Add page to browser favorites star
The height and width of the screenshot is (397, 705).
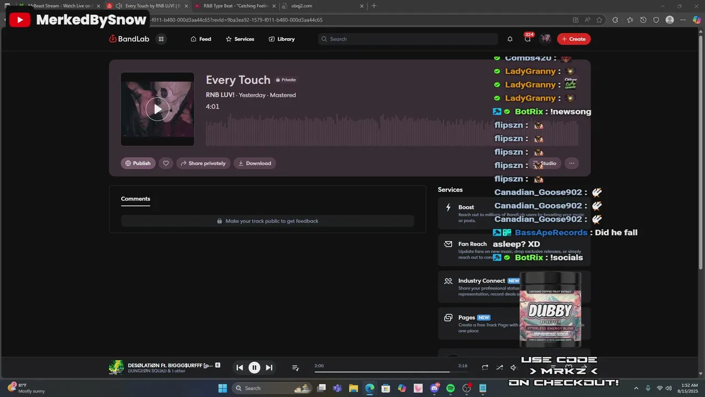coord(599,20)
